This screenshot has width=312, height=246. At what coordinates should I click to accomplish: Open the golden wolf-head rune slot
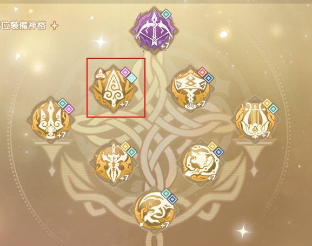pyautogui.click(x=201, y=163)
